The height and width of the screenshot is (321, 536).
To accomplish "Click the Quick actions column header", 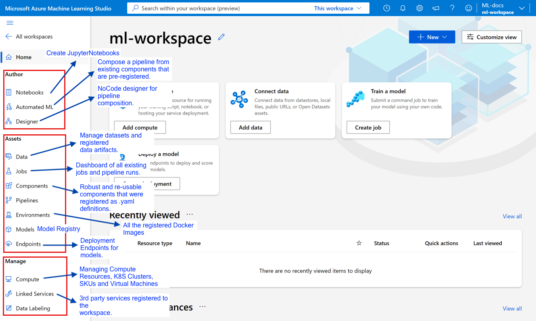I will [x=442, y=243].
